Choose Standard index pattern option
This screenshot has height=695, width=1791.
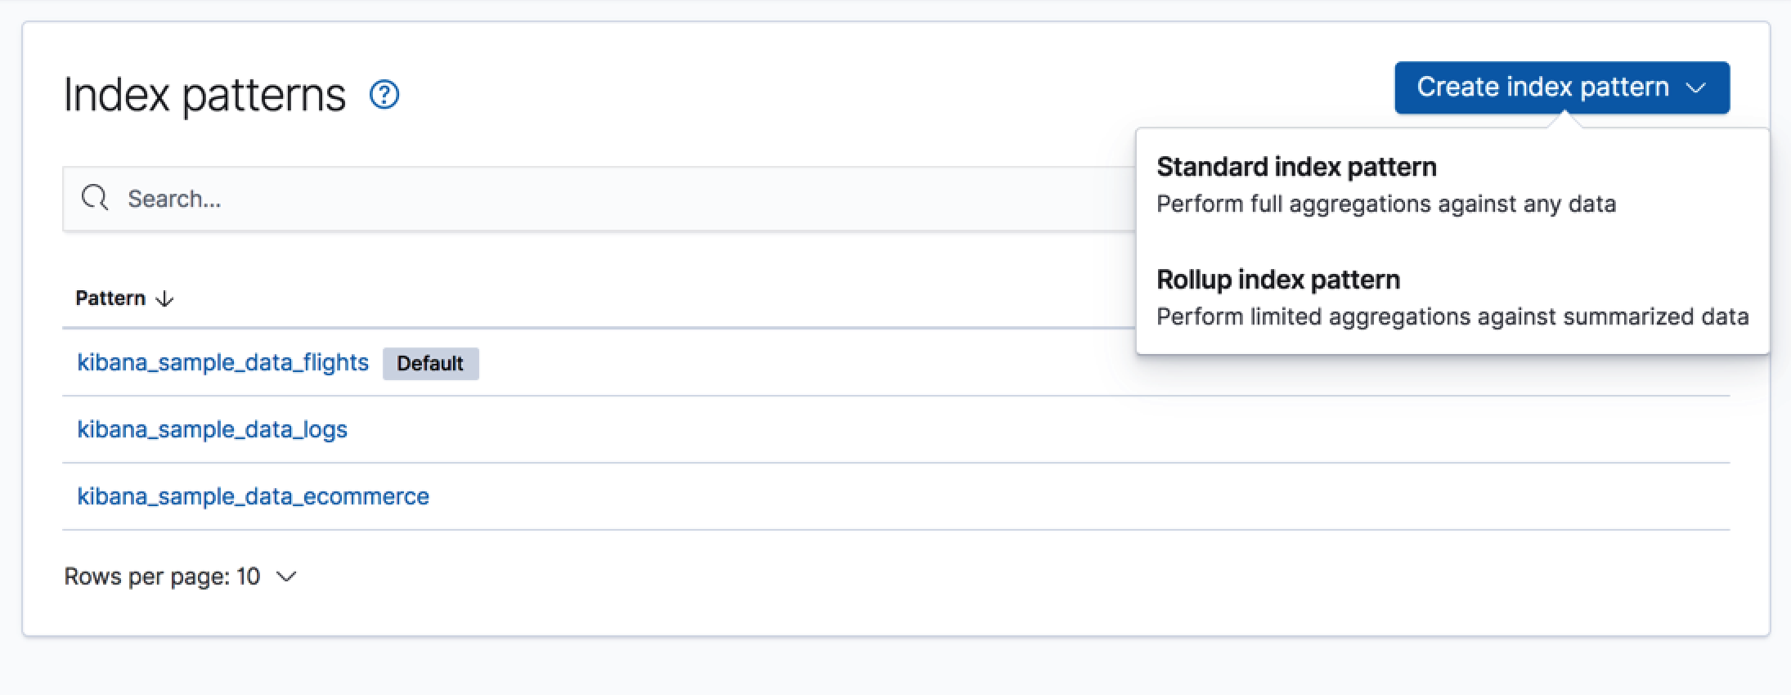tap(1296, 167)
